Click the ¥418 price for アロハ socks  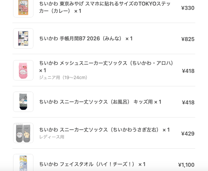click(x=188, y=71)
